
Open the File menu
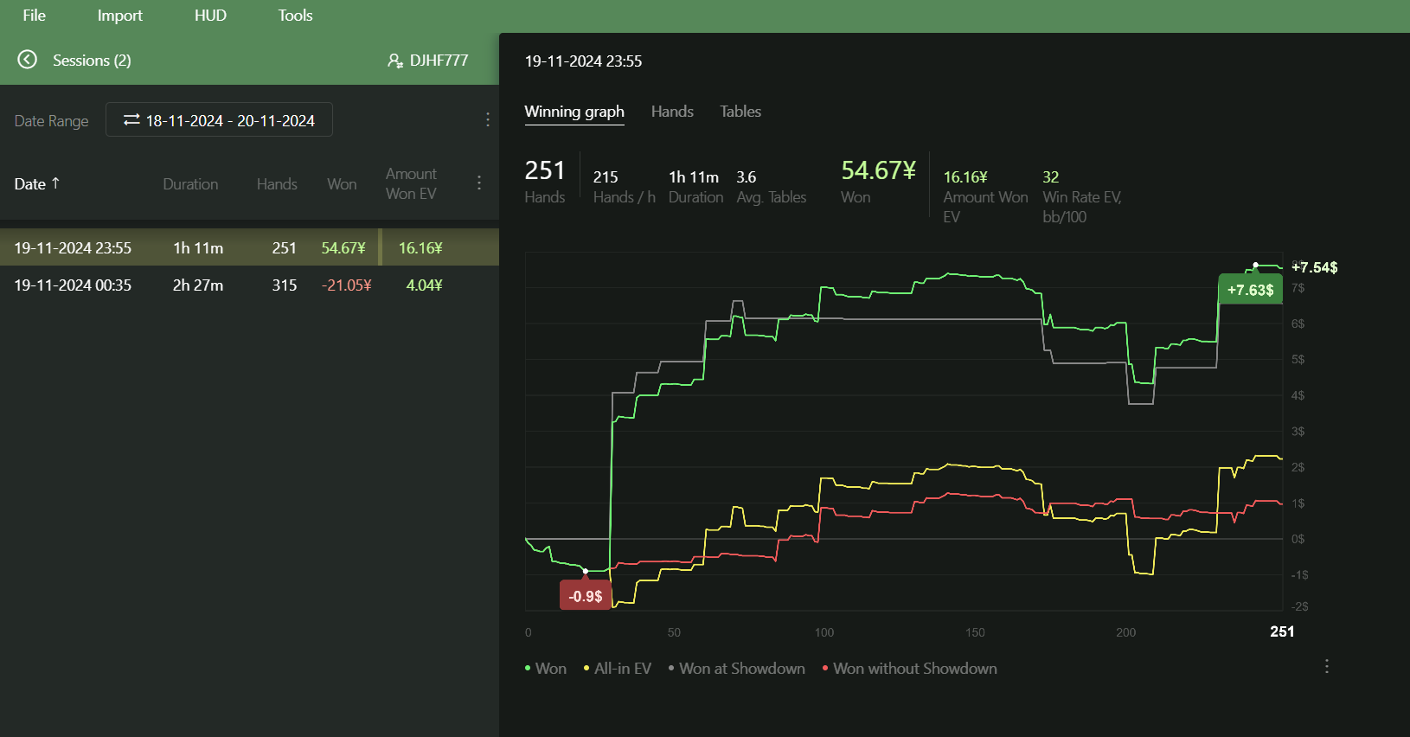35,16
